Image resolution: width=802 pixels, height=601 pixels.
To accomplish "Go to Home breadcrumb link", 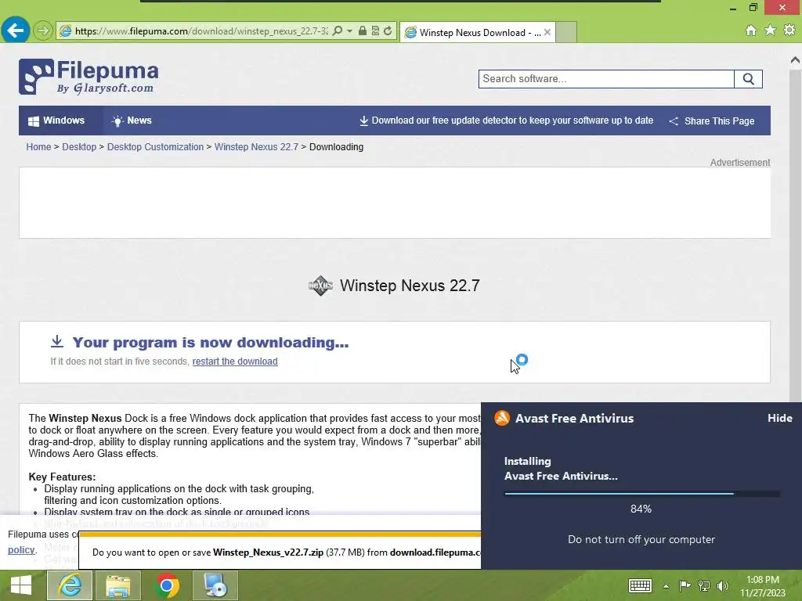I will pyautogui.click(x=38, y=147).
